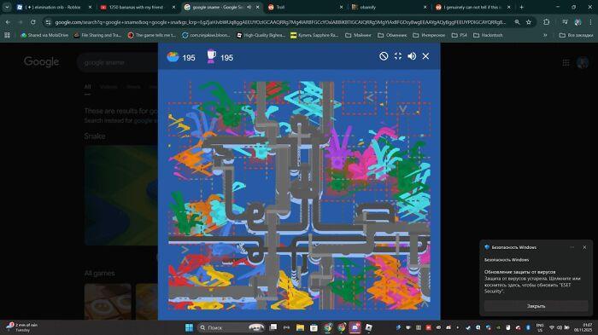This screenshot has height=335, width=598.
Task: Open the clock and date panel
Action: pos(584,327)
